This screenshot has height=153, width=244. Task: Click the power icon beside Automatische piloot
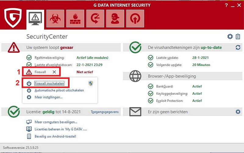[x=29, y=90]
